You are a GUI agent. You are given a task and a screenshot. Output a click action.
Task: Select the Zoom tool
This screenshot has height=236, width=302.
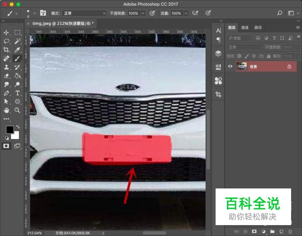pos(17,110)
